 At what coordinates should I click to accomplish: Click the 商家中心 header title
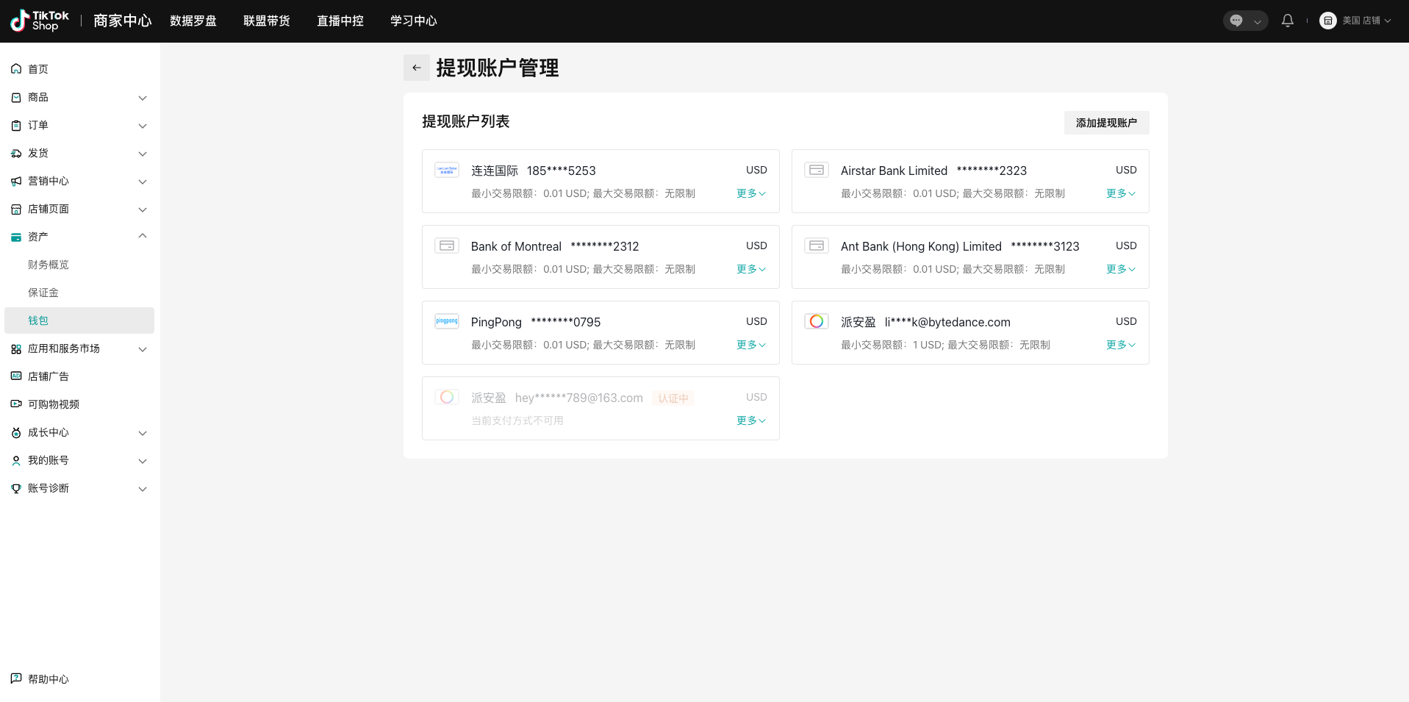point(123,21)
